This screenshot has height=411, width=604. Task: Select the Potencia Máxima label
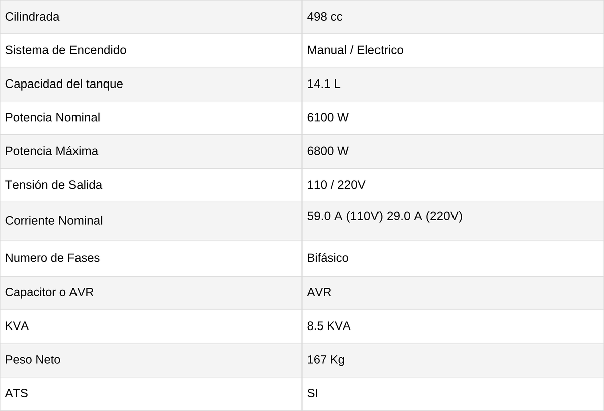point(51,151)
